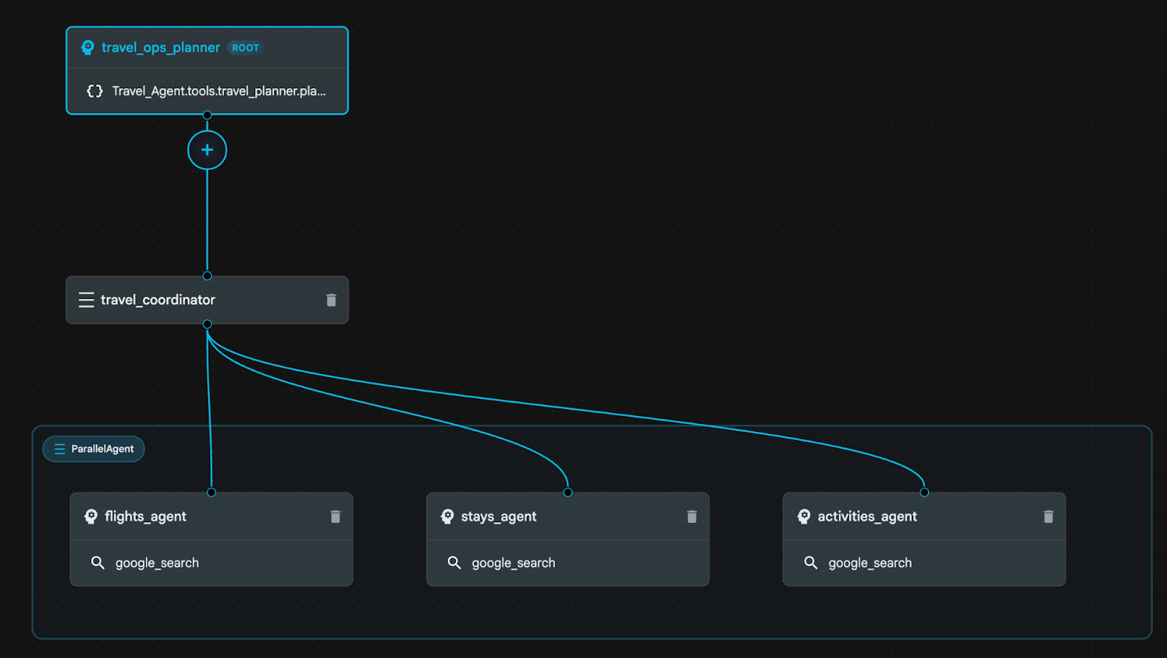Viewport: 1167px width, 658px height.
Task: Click the search icon under stays_agent
Action: [x=454, y=562]
